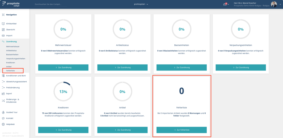Select Basiseinheiten submenu item
The image size is (283, 138).
[x=12, y=55]
